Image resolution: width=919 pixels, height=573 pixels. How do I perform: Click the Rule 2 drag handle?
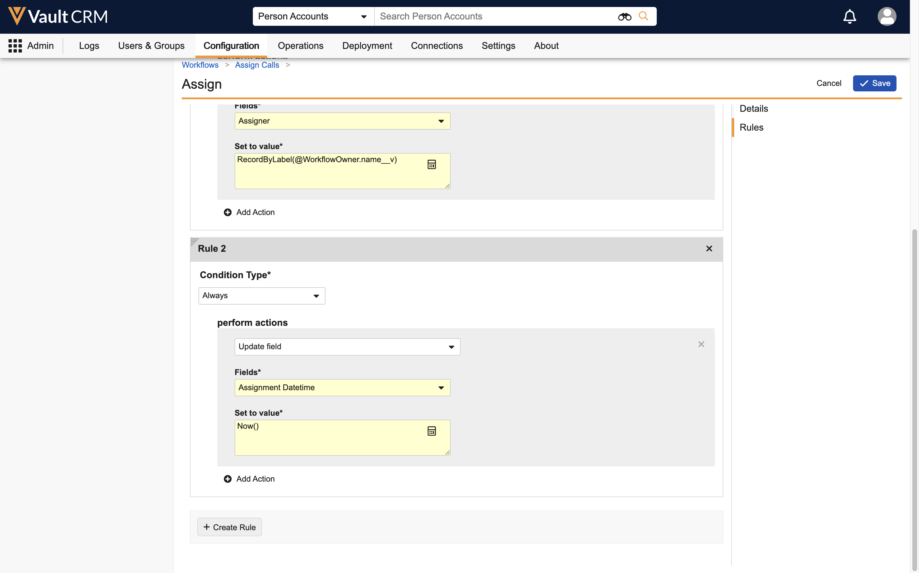point(194,241)
